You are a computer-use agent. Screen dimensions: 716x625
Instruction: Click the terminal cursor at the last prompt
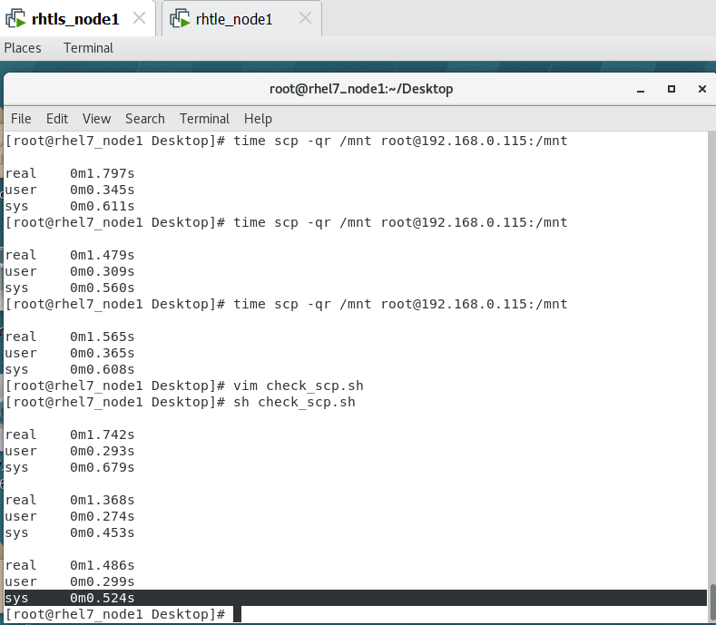click(x=237, y=614)
